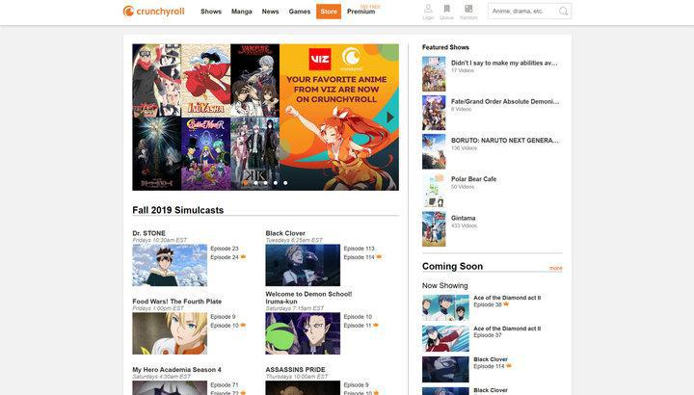Open Dr. STONE show thumbnail
Screen dimensions: 694x395
tap(170, 265)
